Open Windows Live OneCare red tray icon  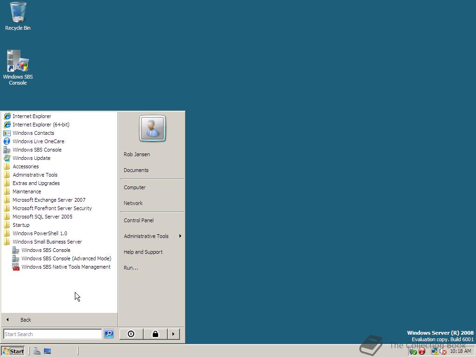click(x=422, y=351)
